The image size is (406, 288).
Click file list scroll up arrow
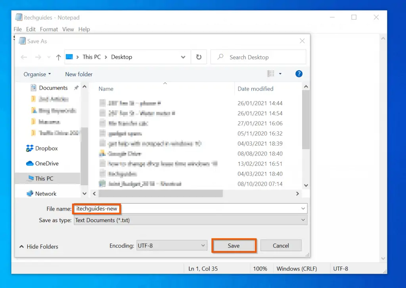pyautogui.click(x=306, y=86)
